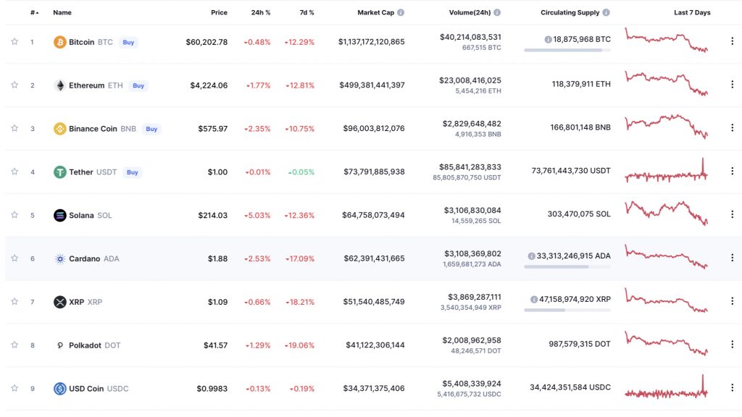742x417 pixels.
Task: Click the Ethereum logo icon
Action: tap(59, 85)
